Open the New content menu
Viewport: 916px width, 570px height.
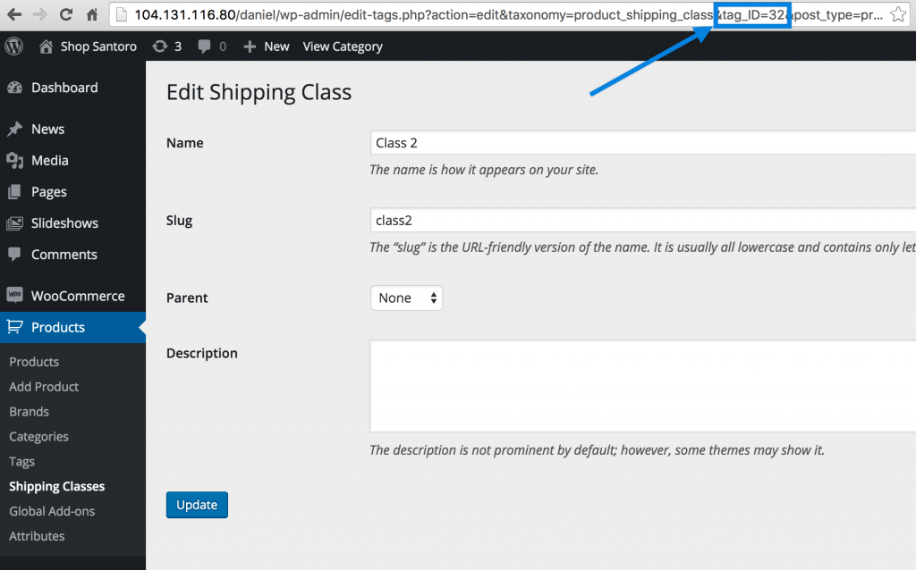coord(267,46)
